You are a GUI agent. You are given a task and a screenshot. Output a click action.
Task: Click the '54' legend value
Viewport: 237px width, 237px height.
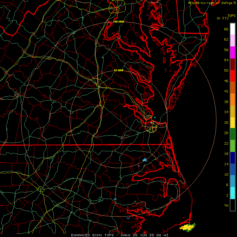226,60
